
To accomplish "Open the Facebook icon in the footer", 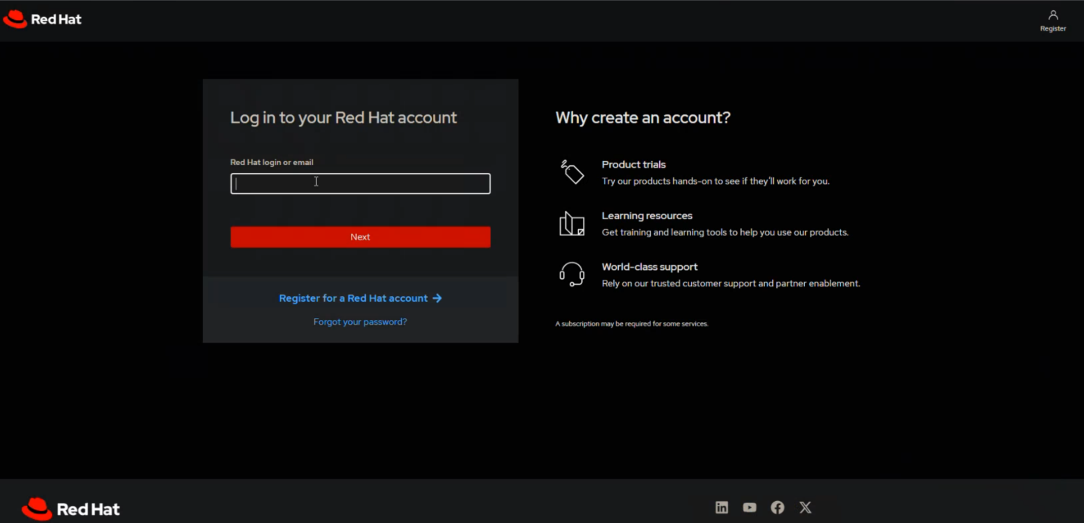I will 777,507.
